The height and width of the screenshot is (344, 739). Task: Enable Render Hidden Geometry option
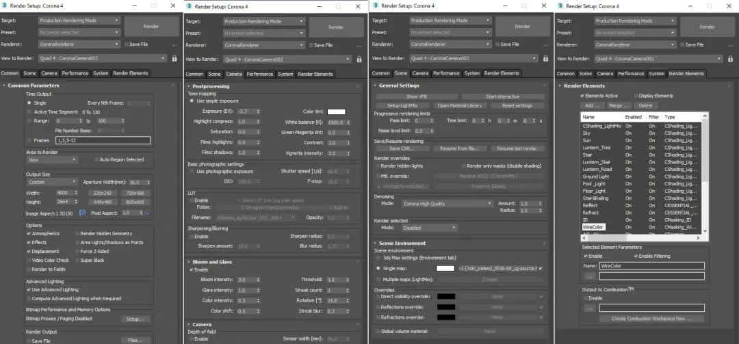tap(77, 233)
